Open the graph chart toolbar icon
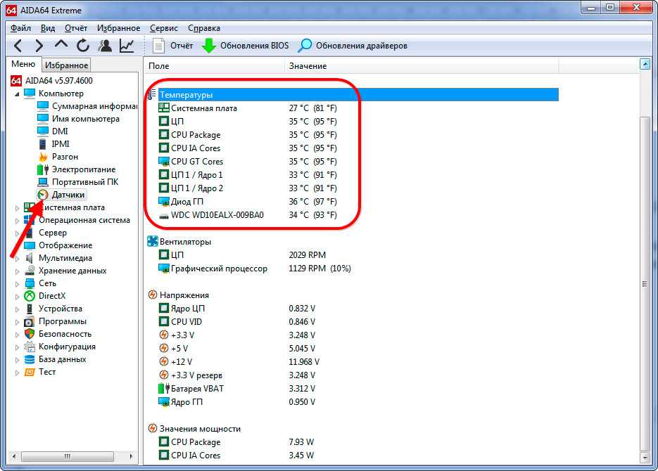This screenshot has height=471, width=658. tap(127, 46)
